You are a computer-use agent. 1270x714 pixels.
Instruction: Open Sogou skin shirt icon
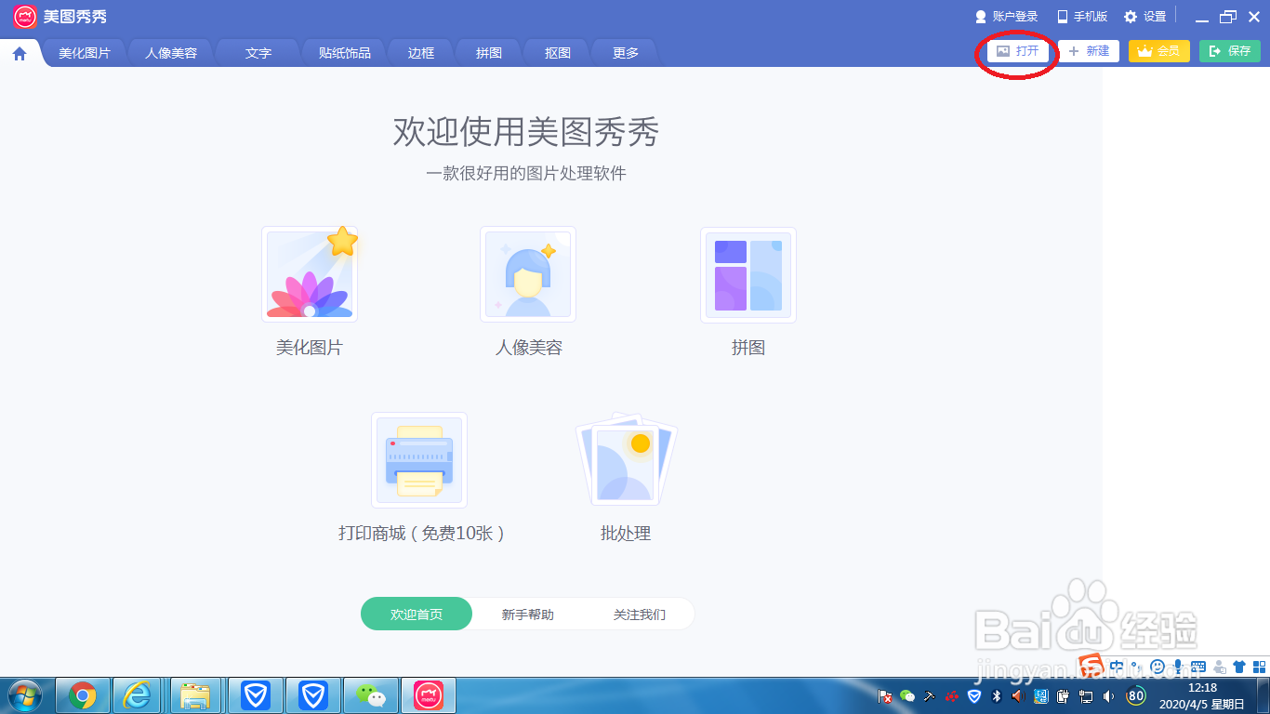click(x=1239, y=666)
